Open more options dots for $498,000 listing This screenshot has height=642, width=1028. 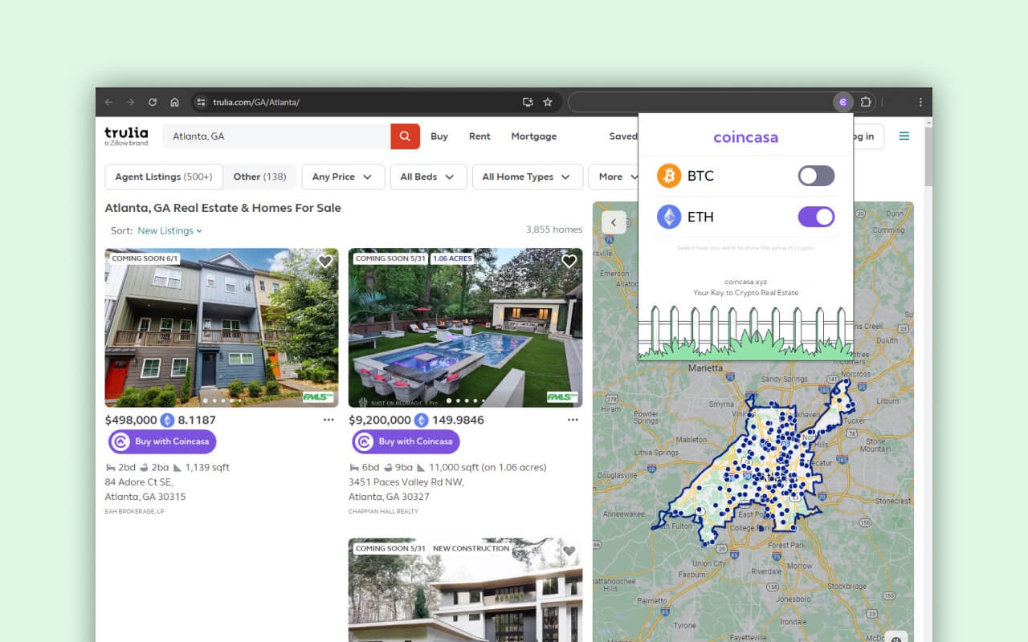coord(328,420)
